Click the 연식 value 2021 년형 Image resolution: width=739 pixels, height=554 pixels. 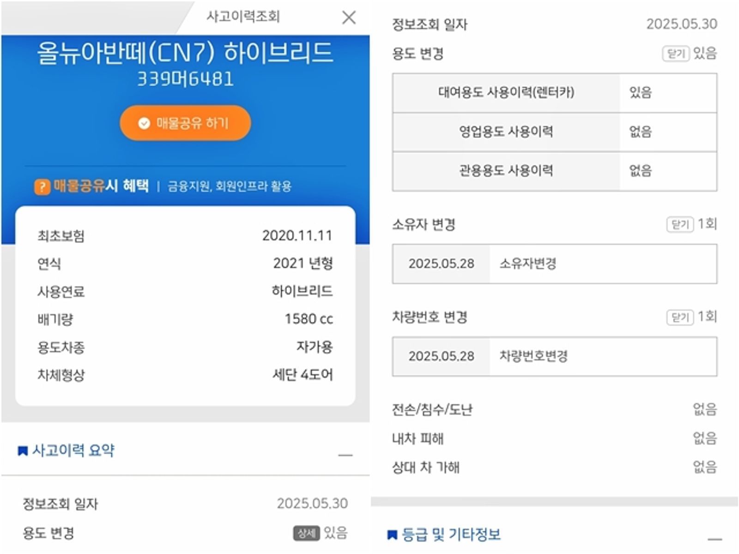pyautogui.click(x=303, y=263)
